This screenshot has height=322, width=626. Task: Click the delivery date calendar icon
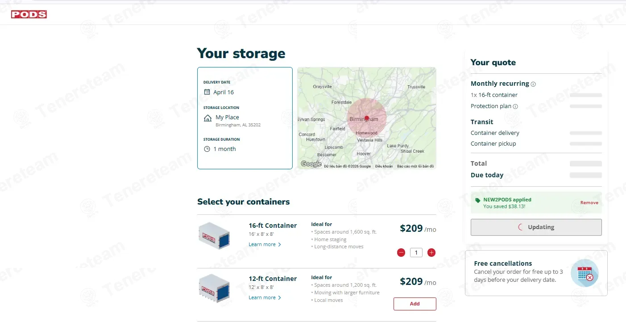click(x=207, y=92)
